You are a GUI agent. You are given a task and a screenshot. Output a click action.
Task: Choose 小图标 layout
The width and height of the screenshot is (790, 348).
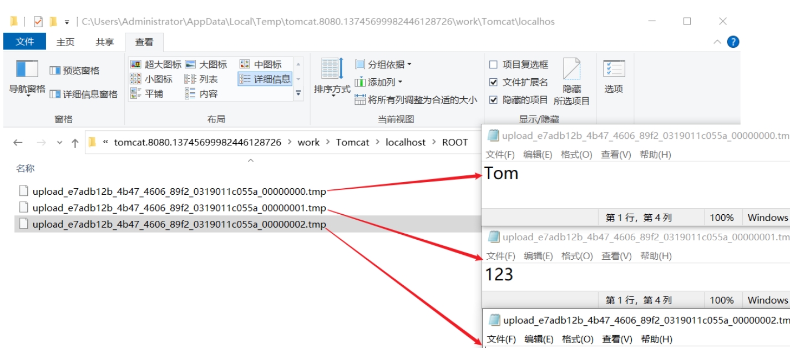coord(151,79)
